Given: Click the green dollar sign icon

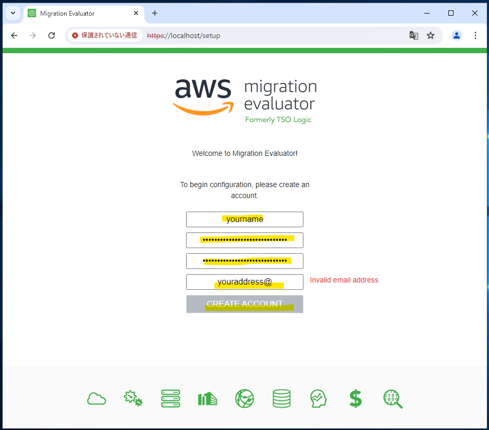Looking at the screenshot, I should pyautogui.click(x=356, y=399).
